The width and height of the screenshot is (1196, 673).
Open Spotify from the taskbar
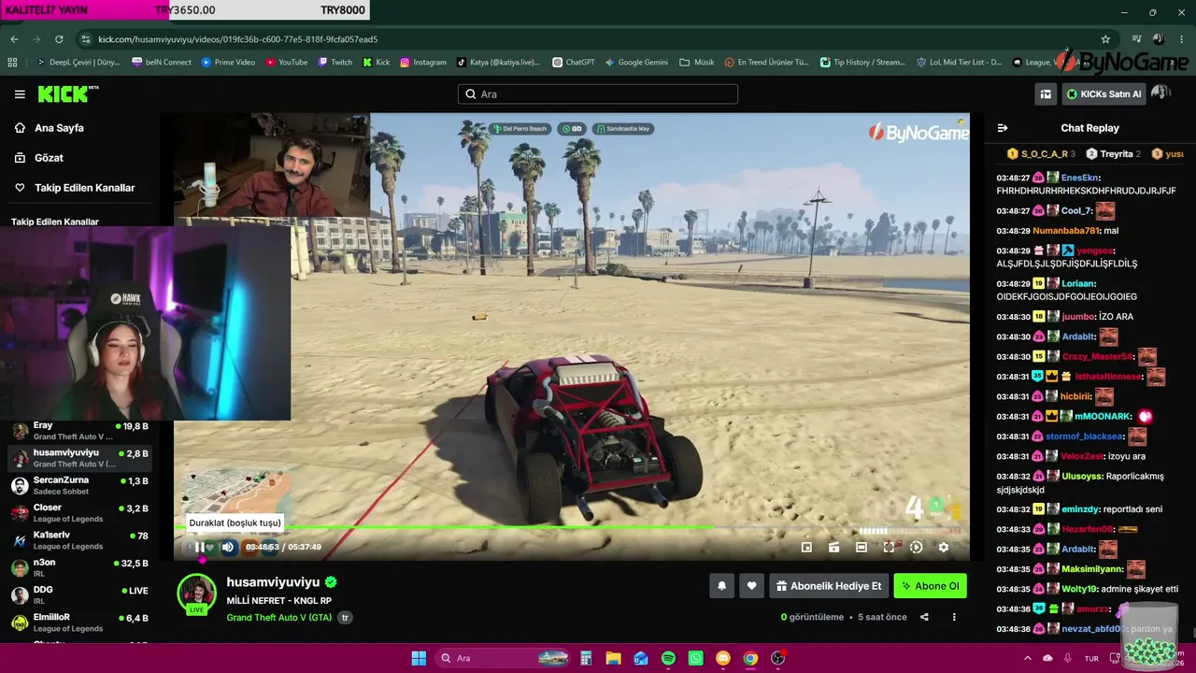coord(668,658)
